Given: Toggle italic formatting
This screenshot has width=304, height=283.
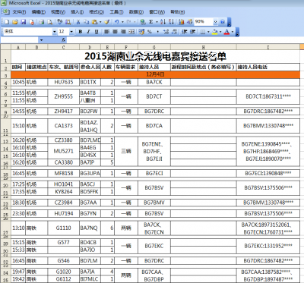Looking at the screenshot, I should click(x=88, y=32).
